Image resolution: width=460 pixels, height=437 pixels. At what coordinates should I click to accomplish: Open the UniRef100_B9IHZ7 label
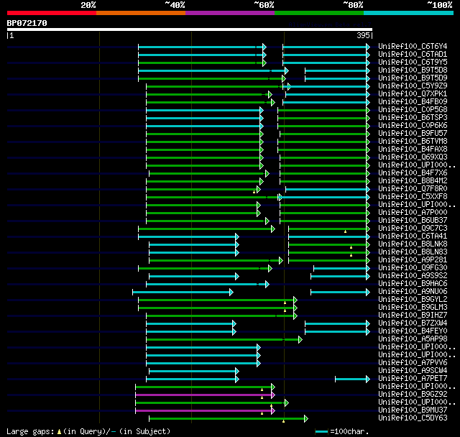(x=413, y=316)
